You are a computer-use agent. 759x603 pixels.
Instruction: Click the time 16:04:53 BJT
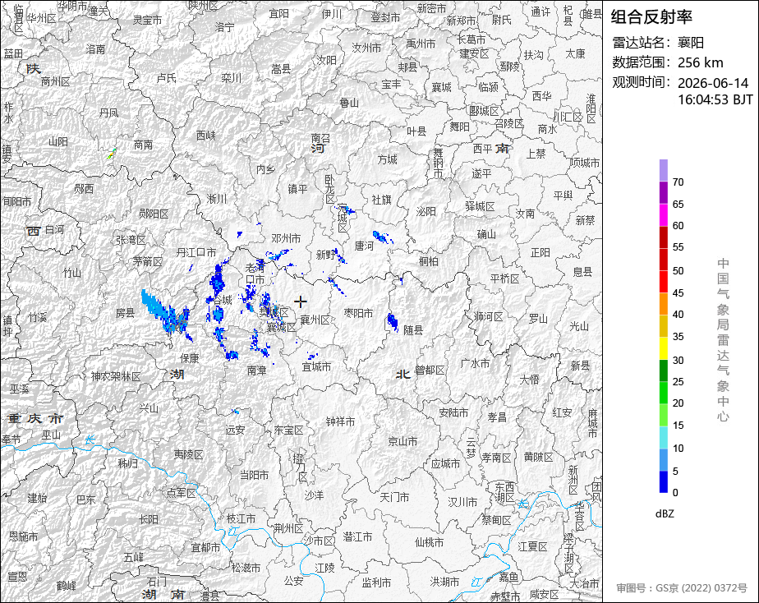point(715,99)
